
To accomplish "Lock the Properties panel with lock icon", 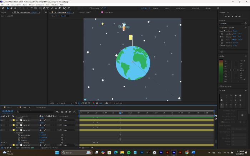I will coord(246,27).
